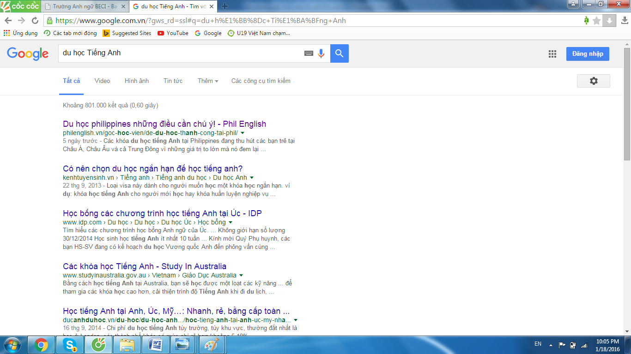Viewport: 631px width, 354px height.
Task: Open Windows Explorer folder on taskbar
Action: pos(127,345)
